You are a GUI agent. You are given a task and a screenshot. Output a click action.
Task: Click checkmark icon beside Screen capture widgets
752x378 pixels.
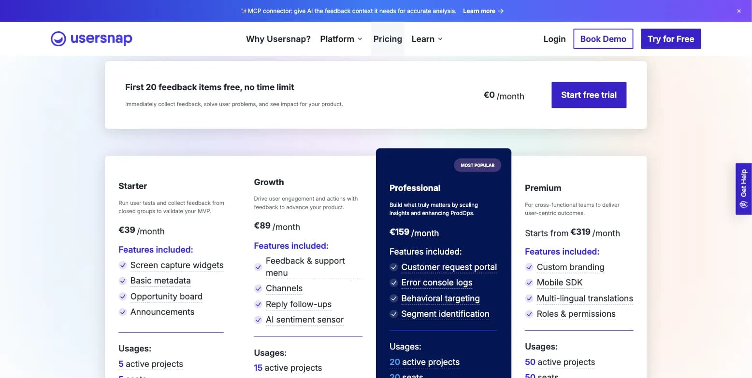coord(123,265)
